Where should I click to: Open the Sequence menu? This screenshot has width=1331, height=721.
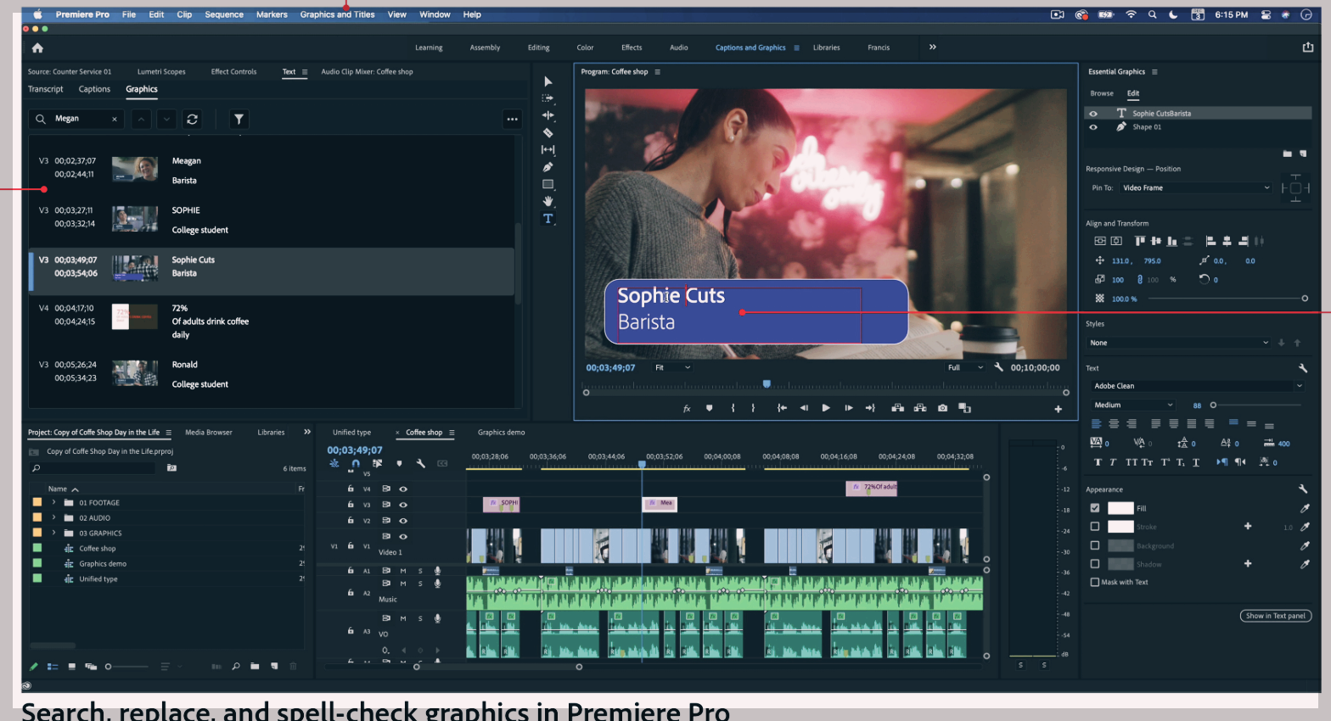pyautogui.click(x=224, y=14)
